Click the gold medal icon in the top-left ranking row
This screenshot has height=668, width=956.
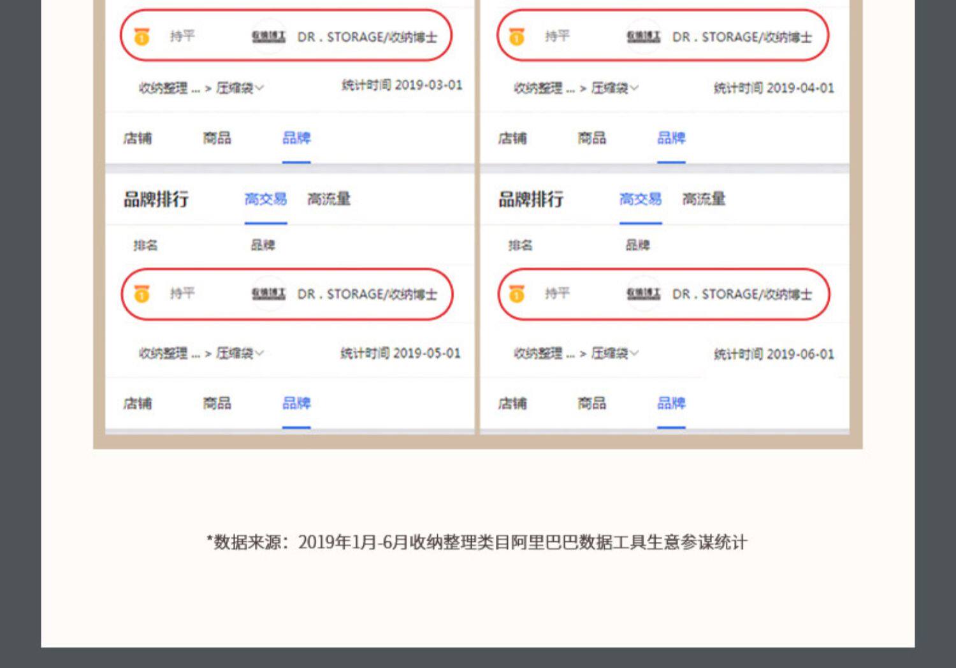tap(141, 37)
